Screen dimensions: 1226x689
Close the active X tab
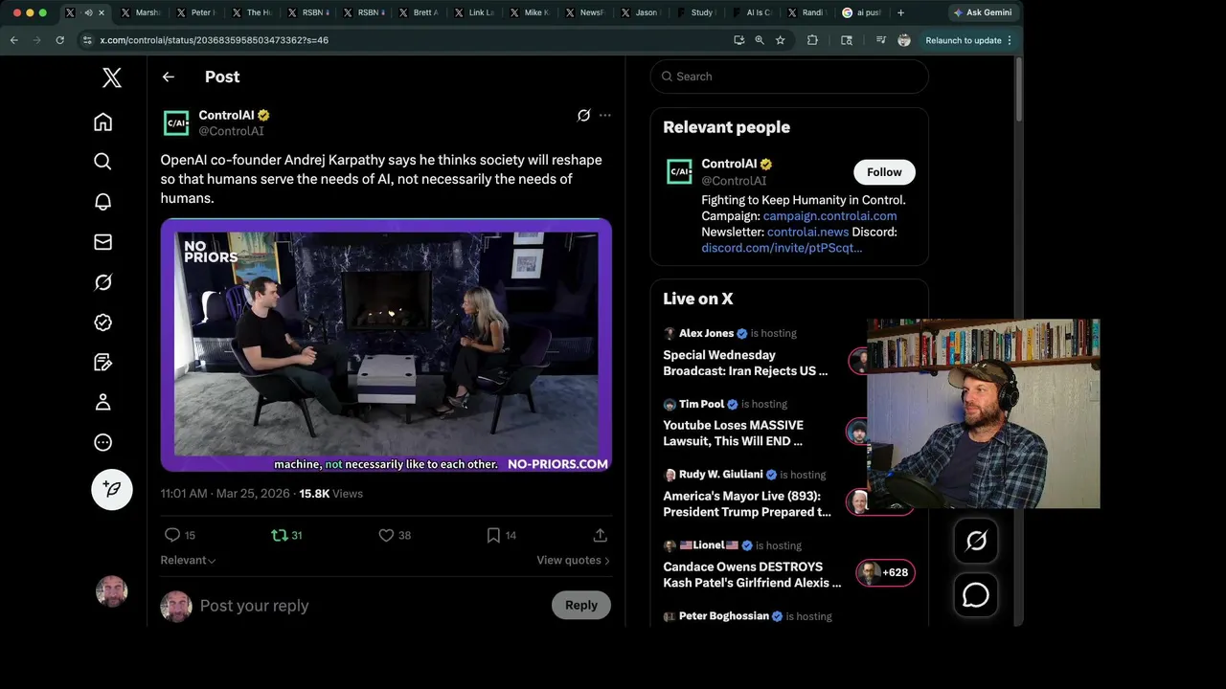[102, 12]
